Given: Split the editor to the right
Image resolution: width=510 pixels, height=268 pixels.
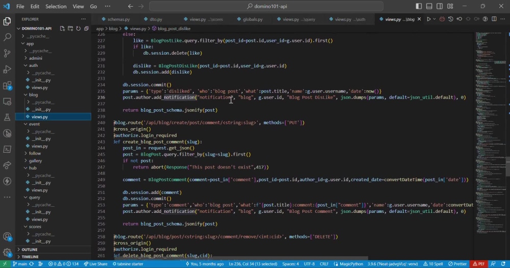Looking at the screenshot, I should click(494, 19).
